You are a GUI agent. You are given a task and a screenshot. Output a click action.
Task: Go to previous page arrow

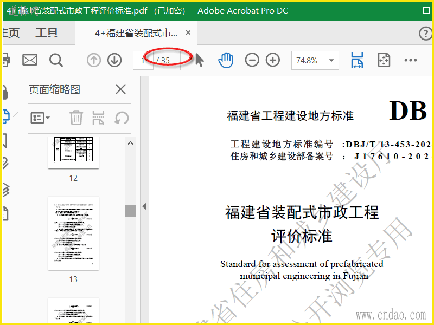[x=93, y=60]
